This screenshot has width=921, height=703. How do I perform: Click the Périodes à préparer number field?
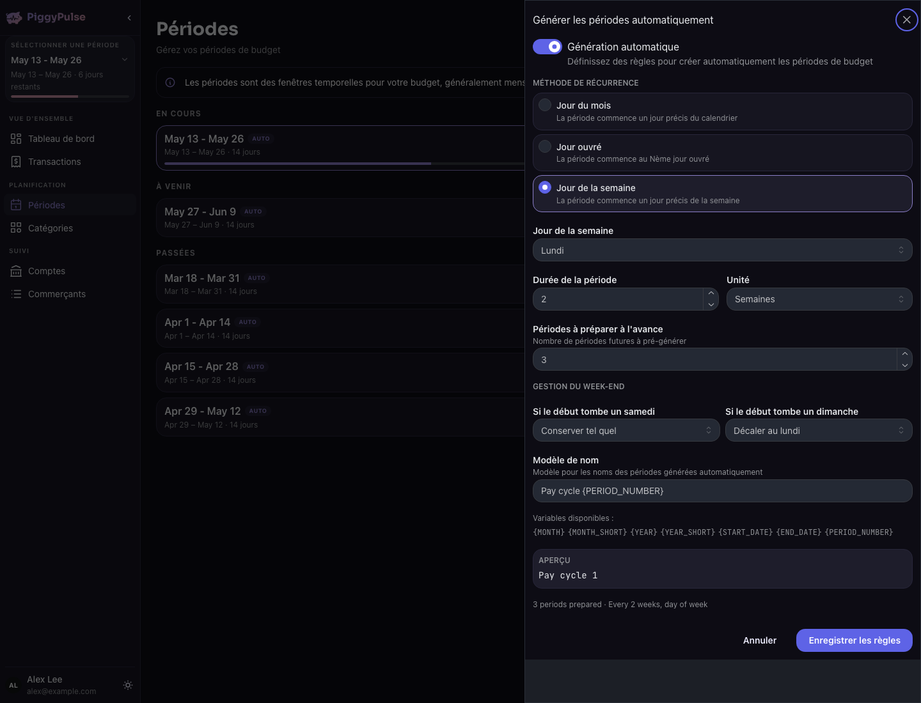point(715,359)
